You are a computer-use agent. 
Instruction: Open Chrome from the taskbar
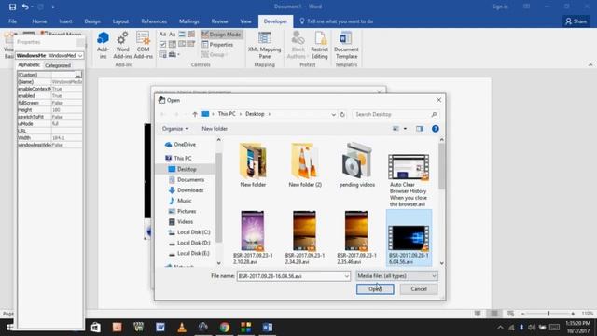tap(224, 328)
